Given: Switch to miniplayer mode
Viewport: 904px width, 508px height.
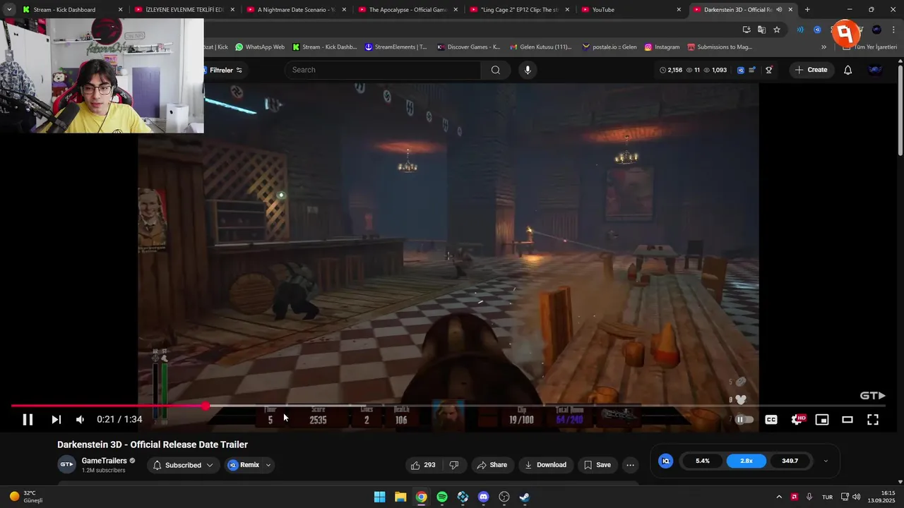Looking at the screenshot, I should point(822,419).
